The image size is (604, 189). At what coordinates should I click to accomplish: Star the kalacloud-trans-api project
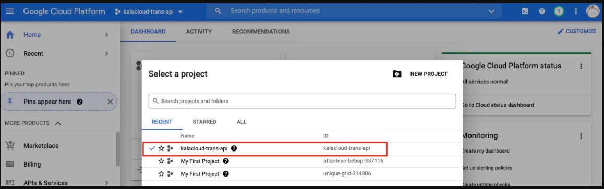tap(161, 148)
